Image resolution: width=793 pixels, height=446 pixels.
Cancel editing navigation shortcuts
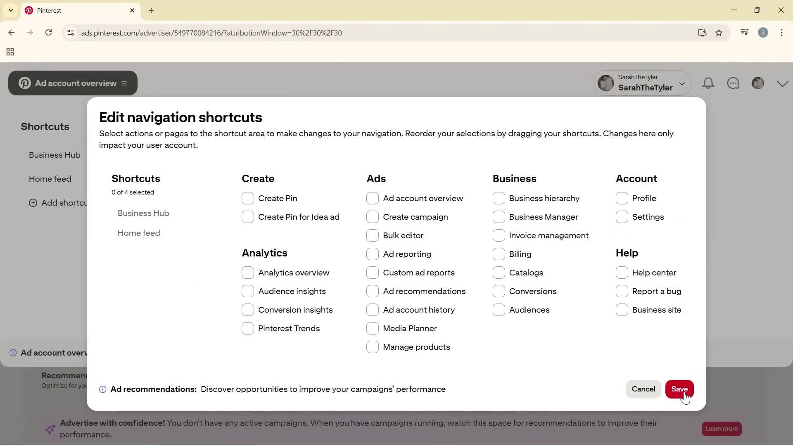click(x=643, y=389)
